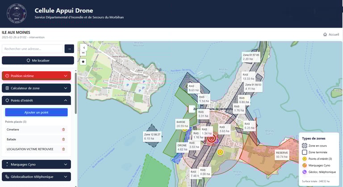Expand the Calculateur de zone panel

click(x=36, y=88)
